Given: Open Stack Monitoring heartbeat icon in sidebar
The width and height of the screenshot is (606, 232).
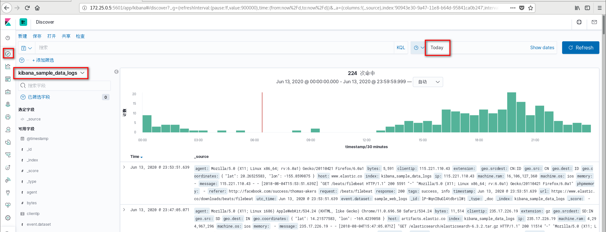Looking at the screenshot, I should 8,205.
